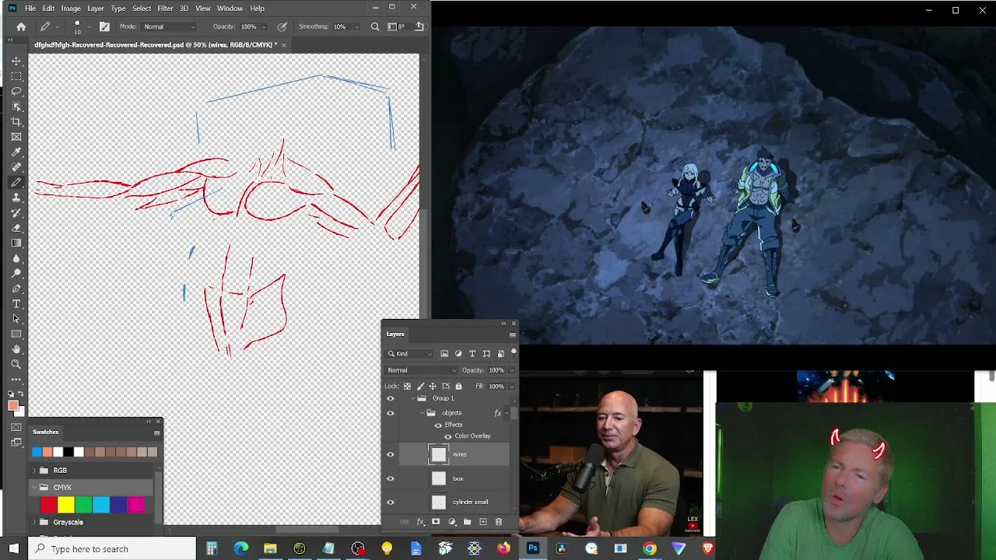The width and height of the screenshot is (996, 560).
Task: Open the brush settings panel icon
Action: pos(104,26)
